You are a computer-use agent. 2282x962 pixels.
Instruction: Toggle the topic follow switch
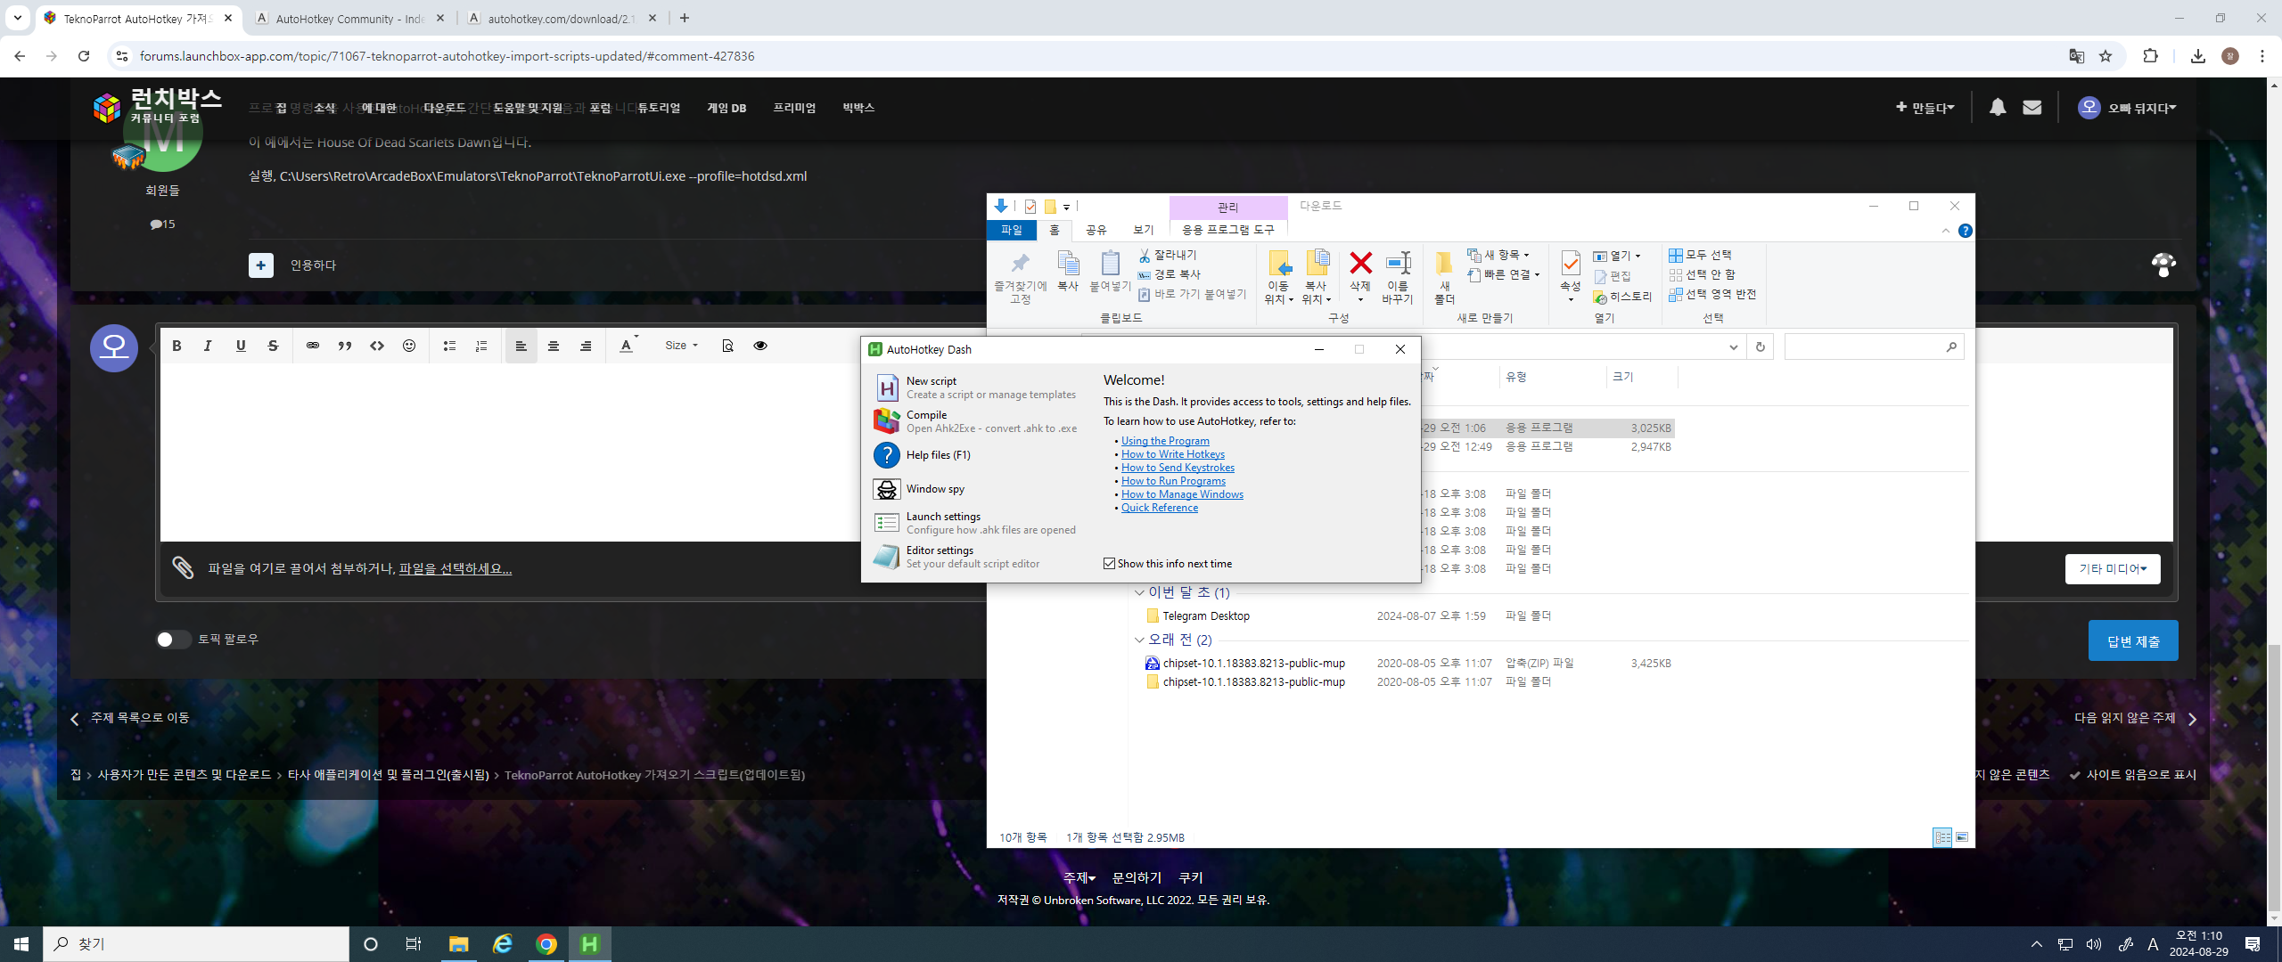point(173,640)
